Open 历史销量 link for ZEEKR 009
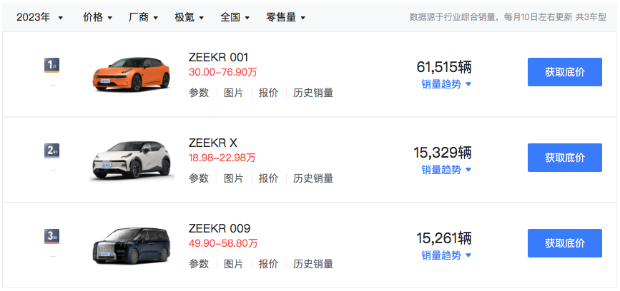620x291 pixels. [x=313, y=264]
